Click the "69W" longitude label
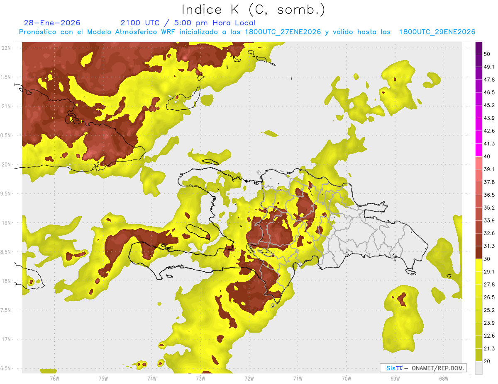 [x=395, y=378]
